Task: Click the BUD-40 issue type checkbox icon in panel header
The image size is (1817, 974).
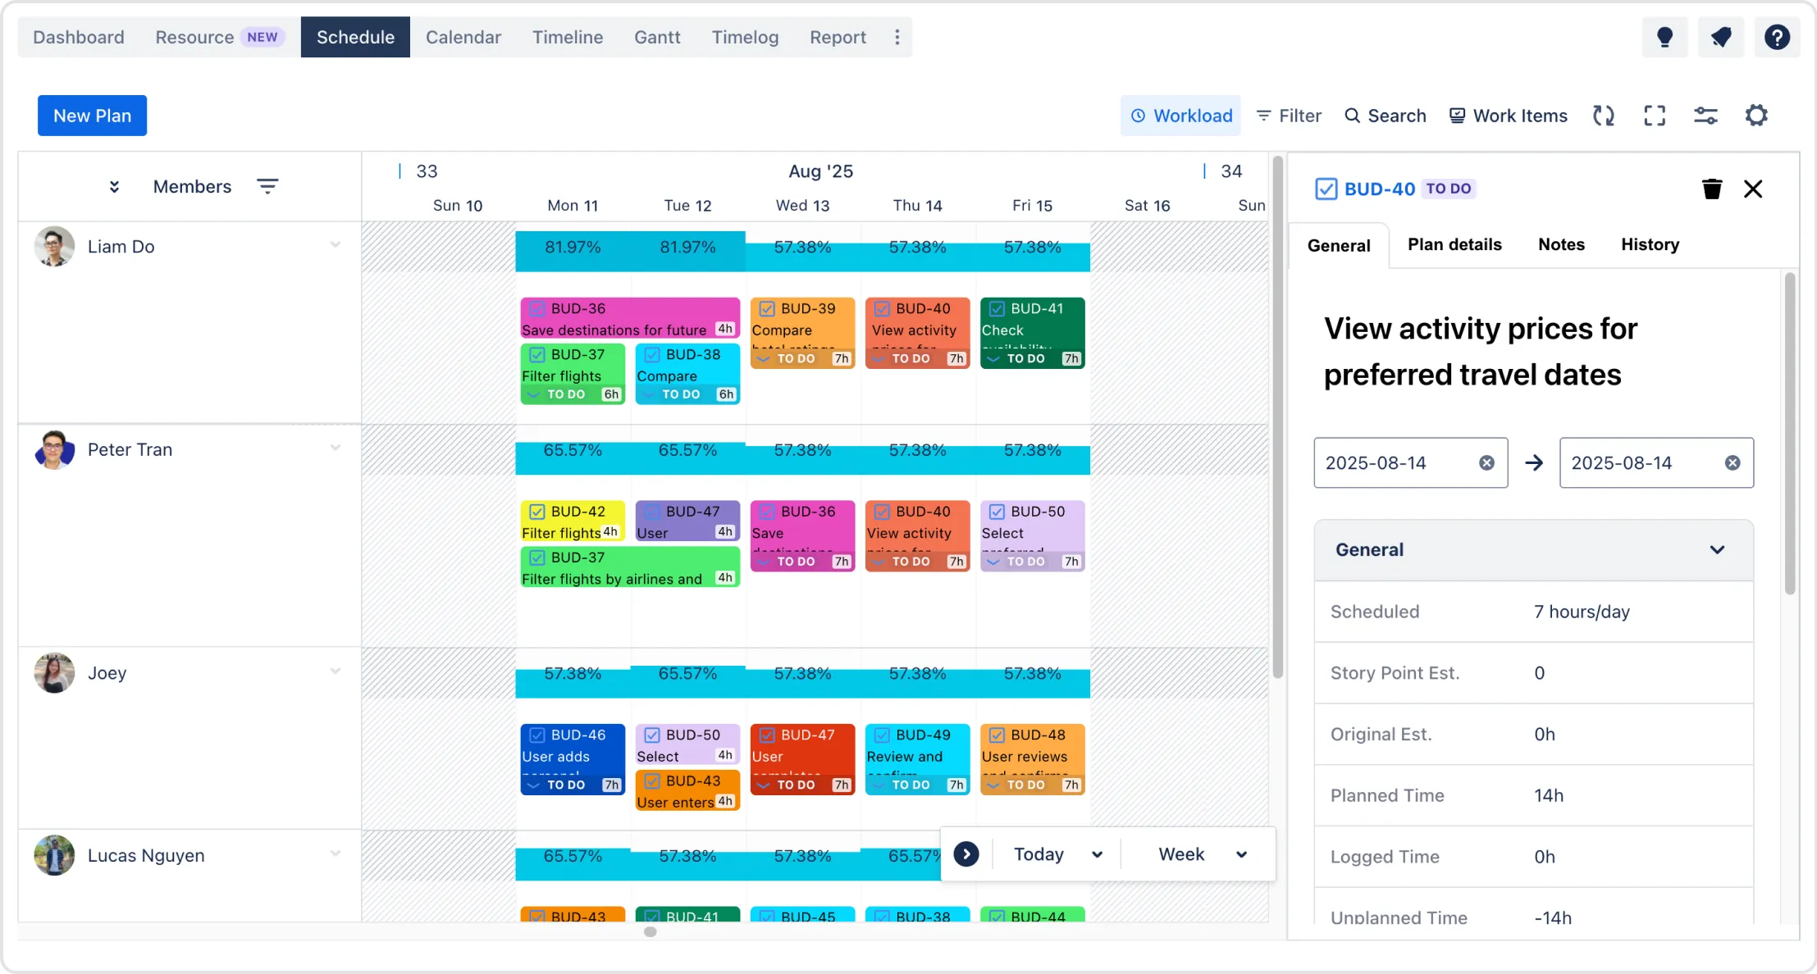Action: [1326, 189]
